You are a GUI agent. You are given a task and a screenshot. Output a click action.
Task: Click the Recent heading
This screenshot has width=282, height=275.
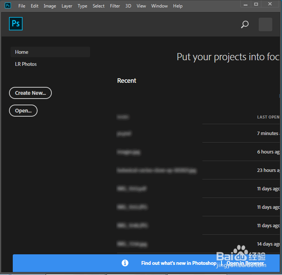(x=127, y=81)
